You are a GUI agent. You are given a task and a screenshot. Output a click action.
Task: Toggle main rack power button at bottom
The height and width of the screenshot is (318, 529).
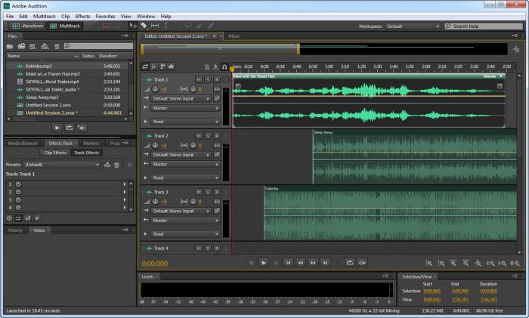[9, 218]
